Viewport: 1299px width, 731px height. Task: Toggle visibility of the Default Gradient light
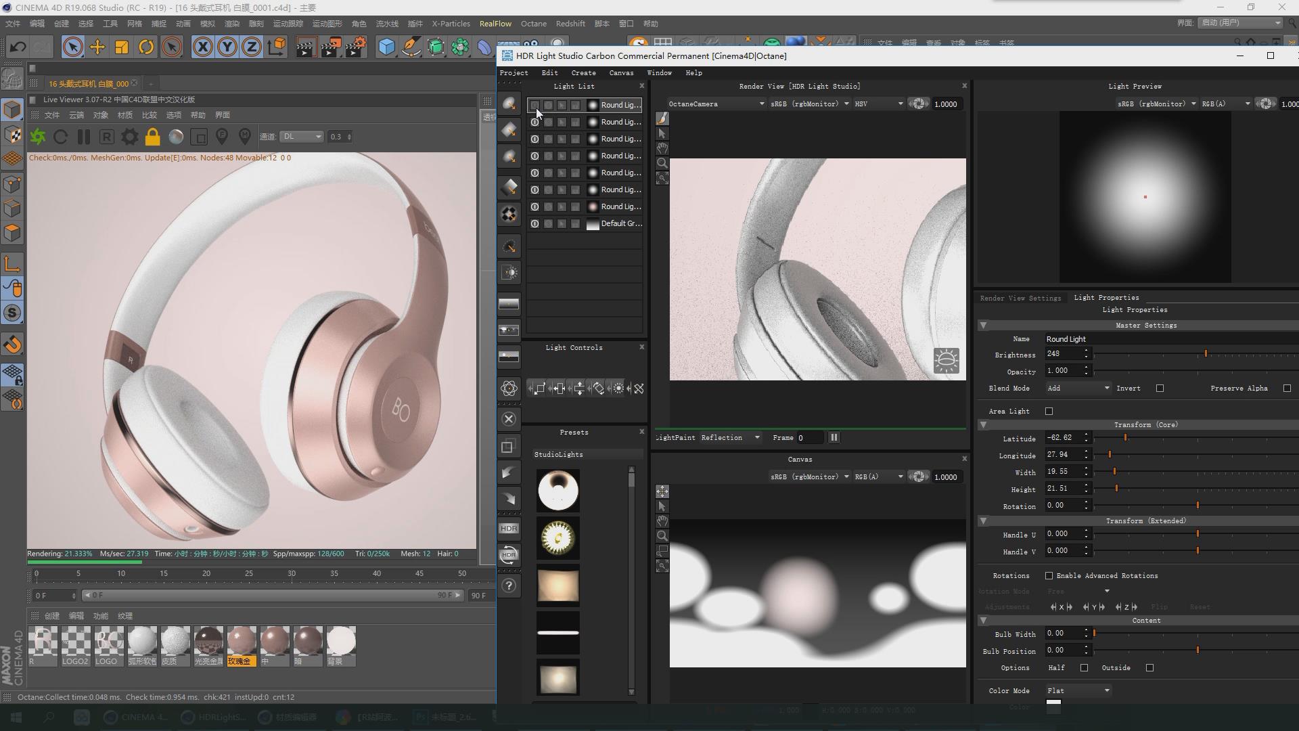tap(534, 224)
